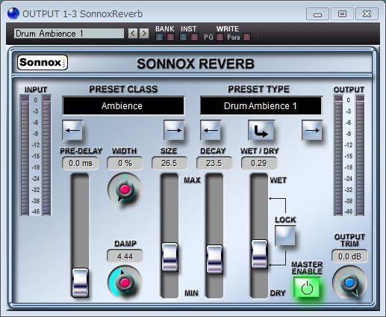Click the Decay 23.5 value field
Image resolution: width=386 pixels, height=317 pixels.
214,163
